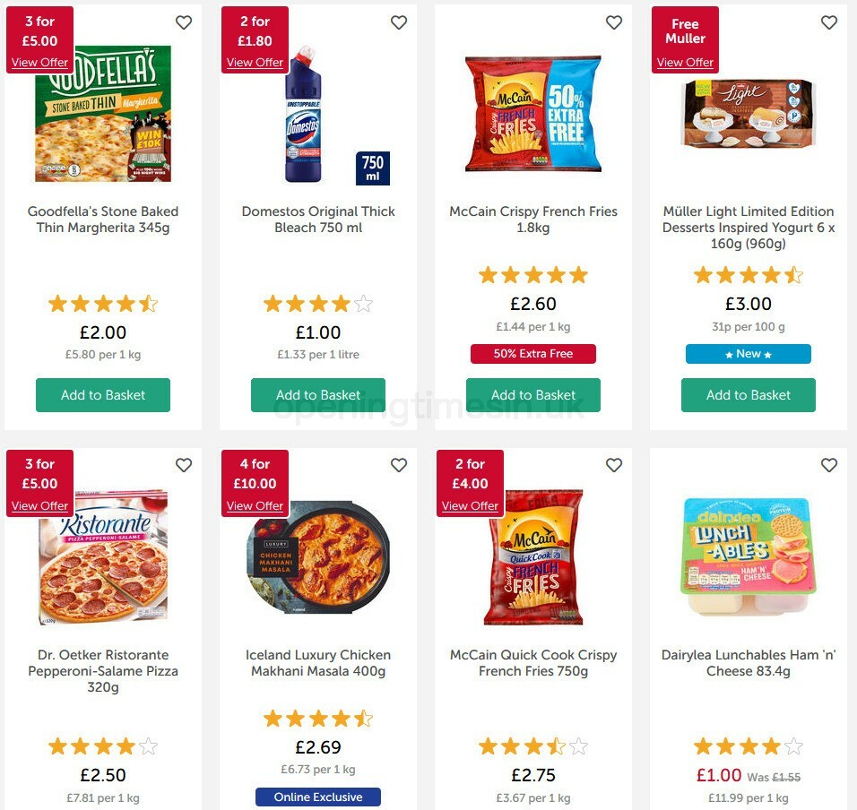
Task: View the 2 for £1.80 Domestos offer
Action: pos(255,63)
